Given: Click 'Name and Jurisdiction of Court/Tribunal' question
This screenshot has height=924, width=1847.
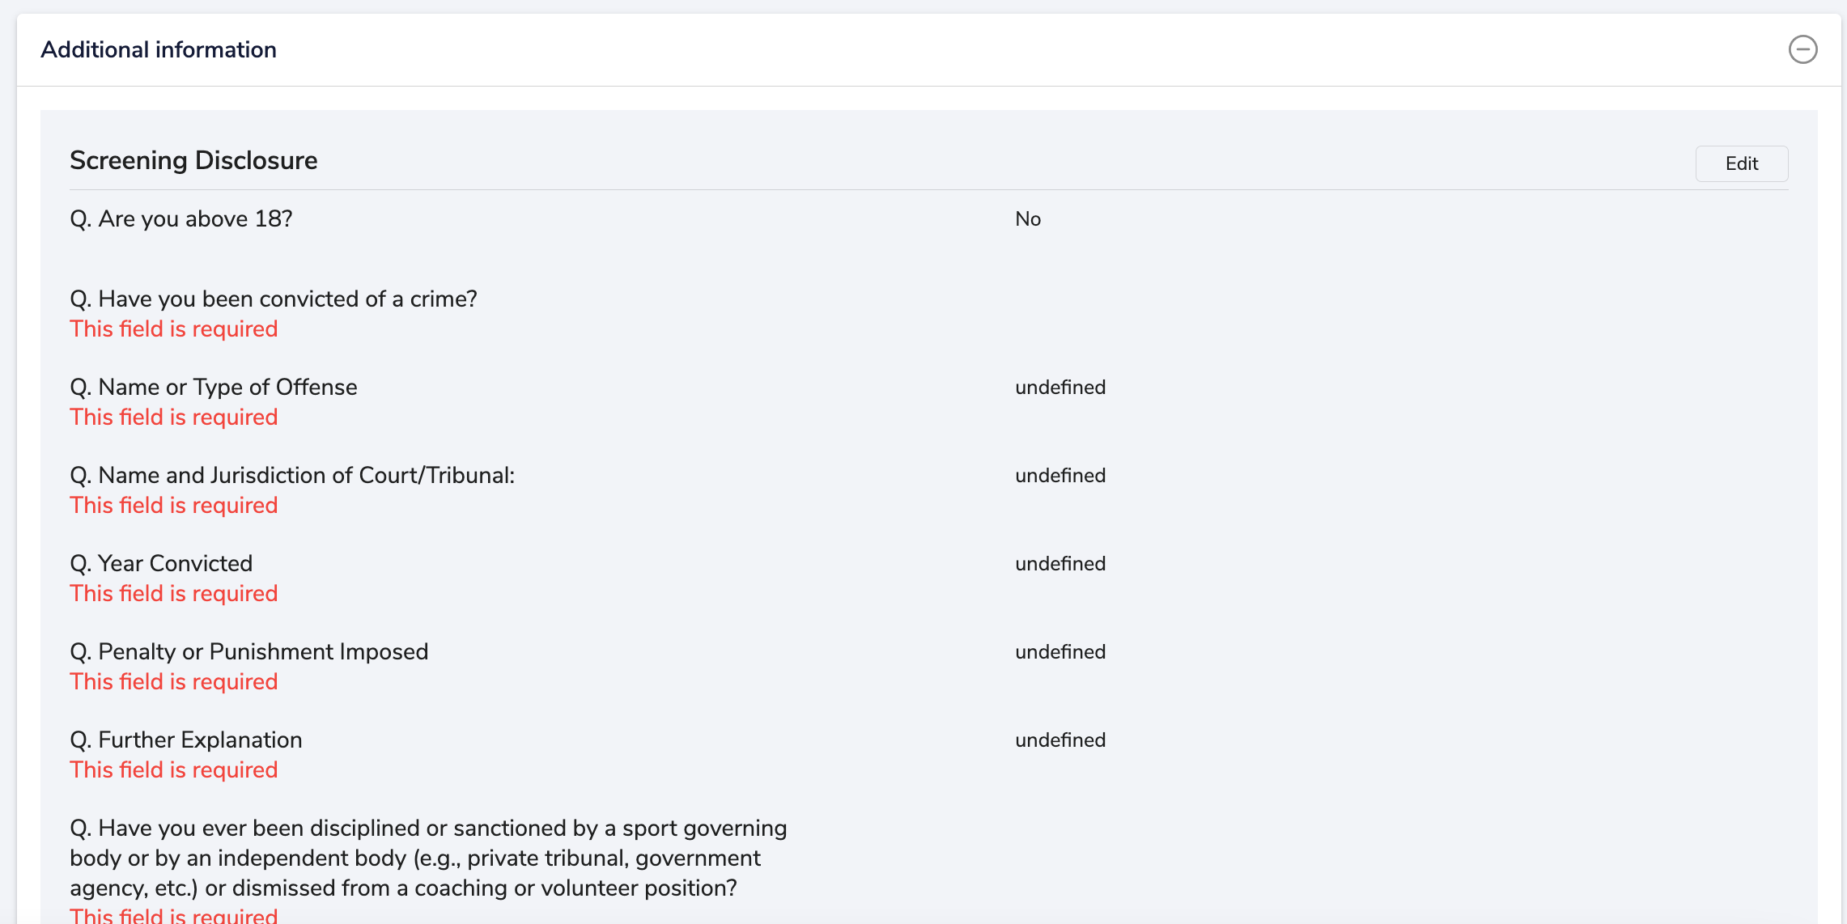Looking at the screenshot, I should pos(292,475).
